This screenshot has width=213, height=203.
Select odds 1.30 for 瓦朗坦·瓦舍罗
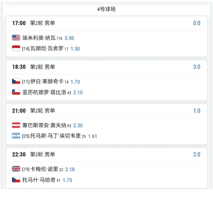tap(75, 49)
